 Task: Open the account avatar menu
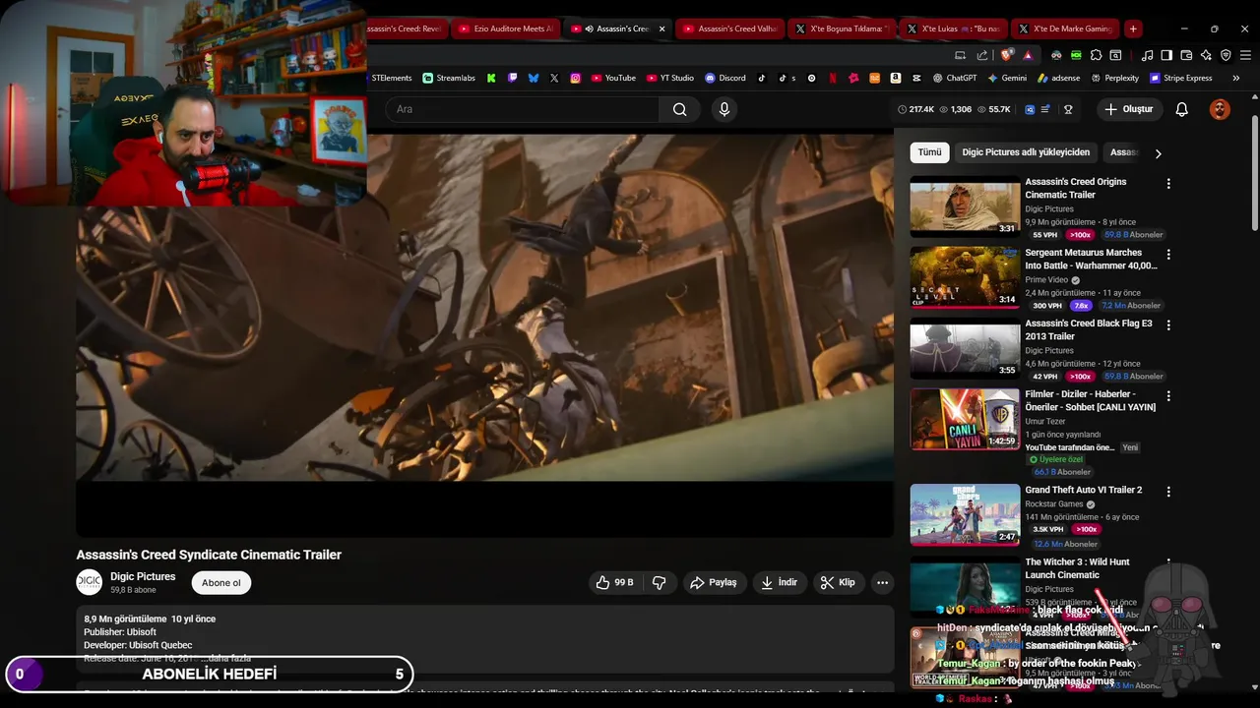[1220, 109]
